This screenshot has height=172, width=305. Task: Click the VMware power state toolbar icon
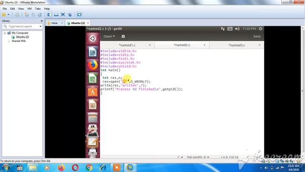tap(4, 15)
